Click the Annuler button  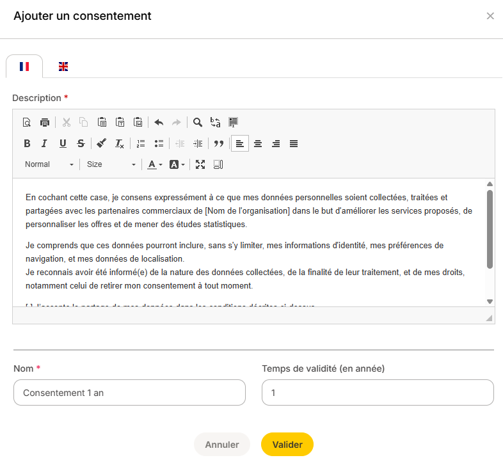point(222,445)
